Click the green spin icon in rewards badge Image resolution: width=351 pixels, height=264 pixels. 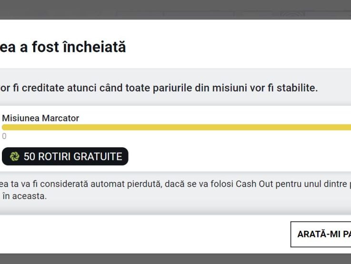pyautogui.click(x=15, y=156)
